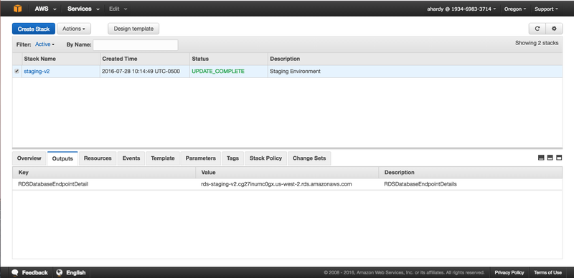Refresh the stack list
Viewport: 574px width, 278px height.
tap(537, 29)
